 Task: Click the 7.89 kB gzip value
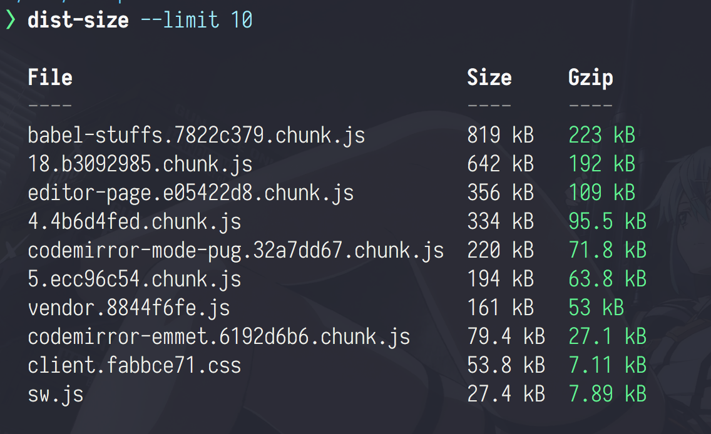click(608, 394)
